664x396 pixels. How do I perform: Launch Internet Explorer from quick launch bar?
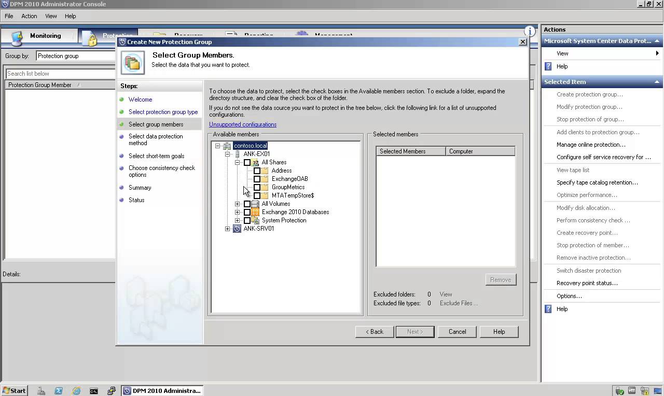pyautogui.click(x=76, y=390)
